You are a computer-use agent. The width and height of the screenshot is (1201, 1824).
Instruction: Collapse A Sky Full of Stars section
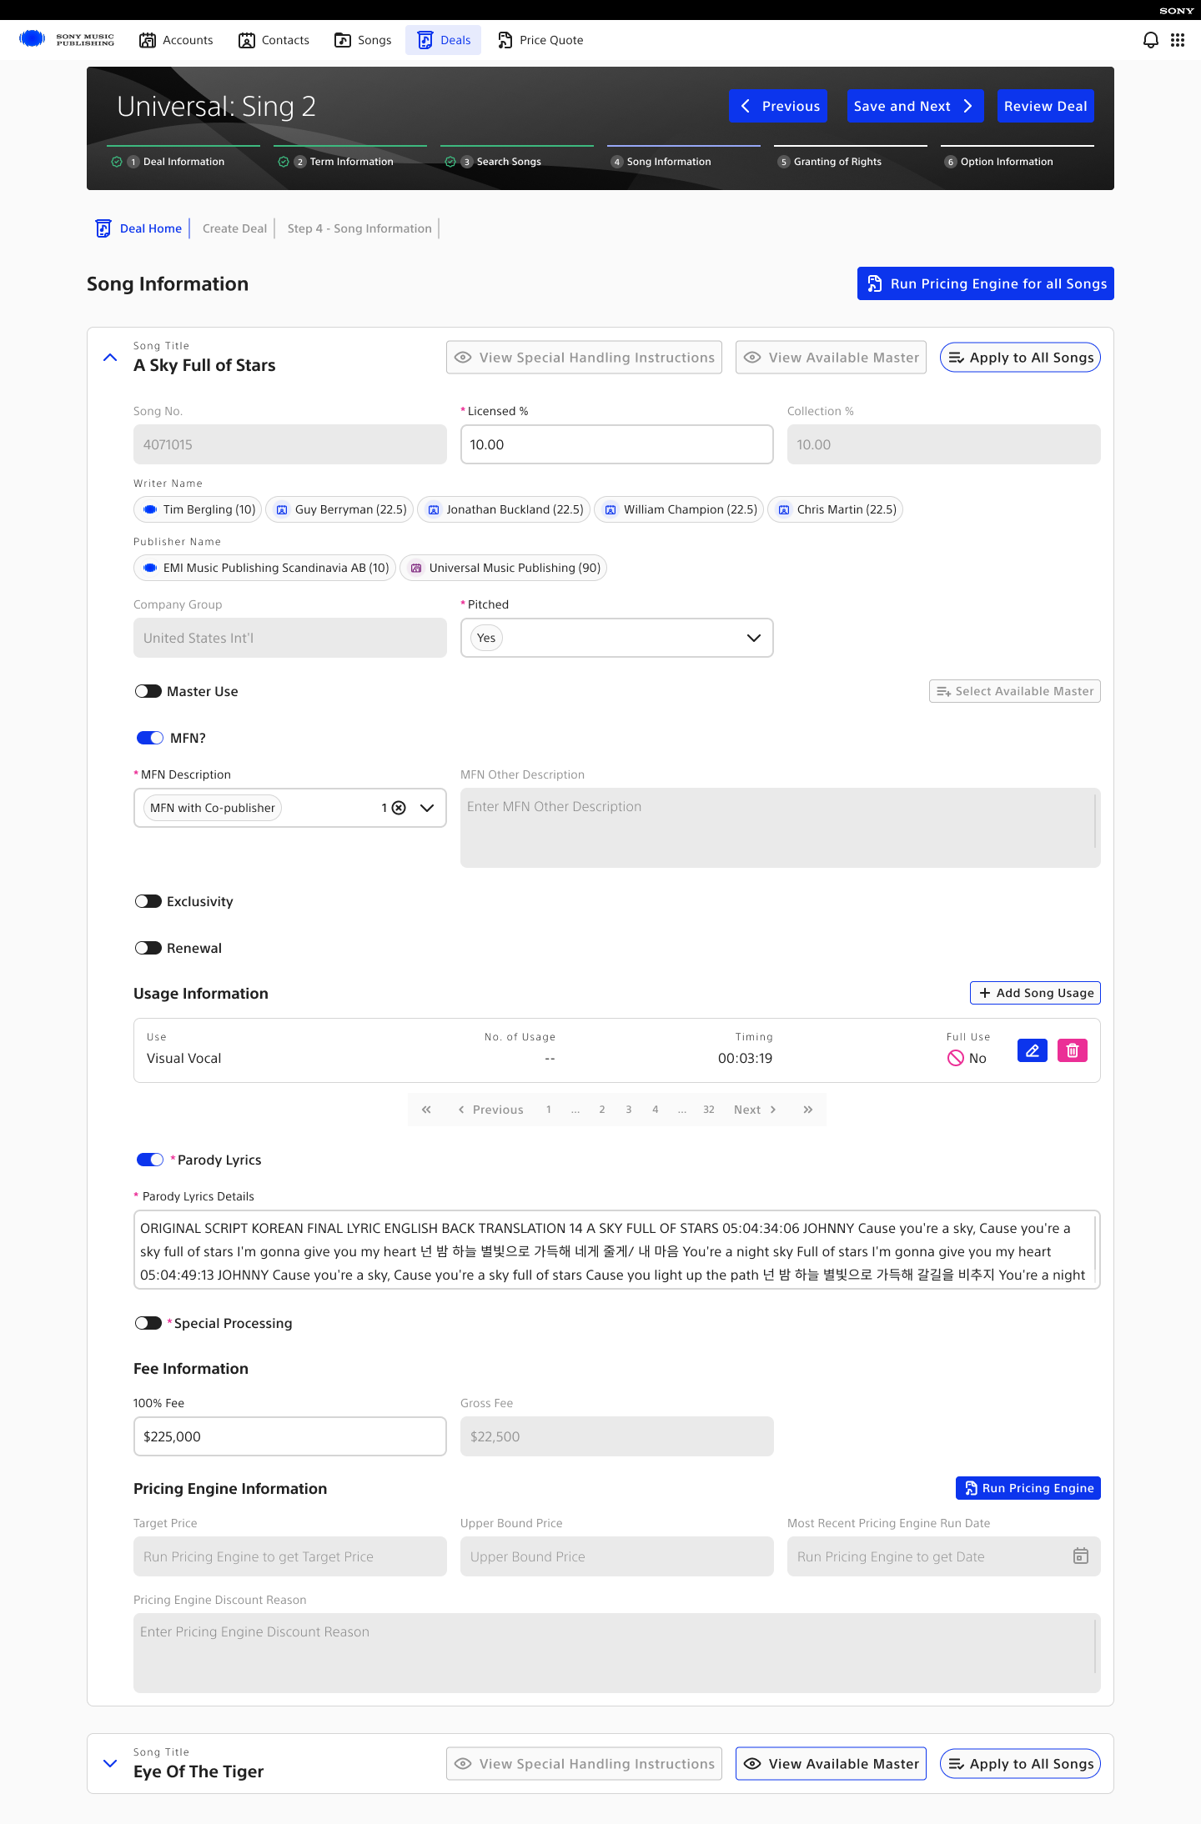point(110,358)
